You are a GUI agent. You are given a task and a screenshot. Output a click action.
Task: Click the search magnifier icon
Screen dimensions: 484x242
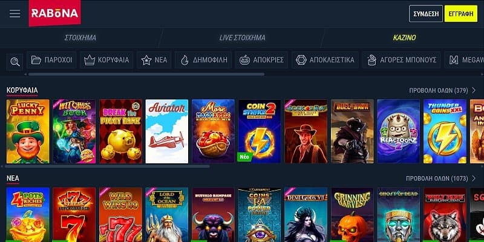15,62
